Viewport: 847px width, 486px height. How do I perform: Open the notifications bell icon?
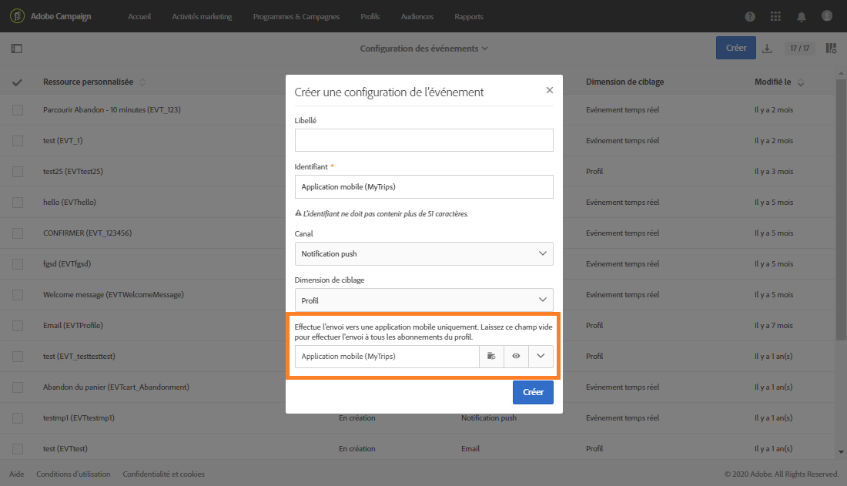[x=802, y=16]
